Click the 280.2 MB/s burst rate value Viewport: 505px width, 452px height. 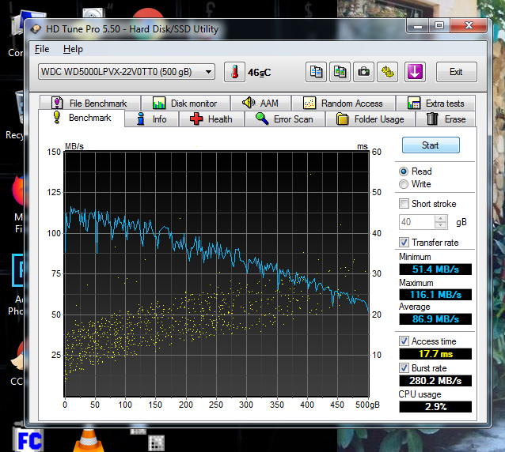[435, 381]
